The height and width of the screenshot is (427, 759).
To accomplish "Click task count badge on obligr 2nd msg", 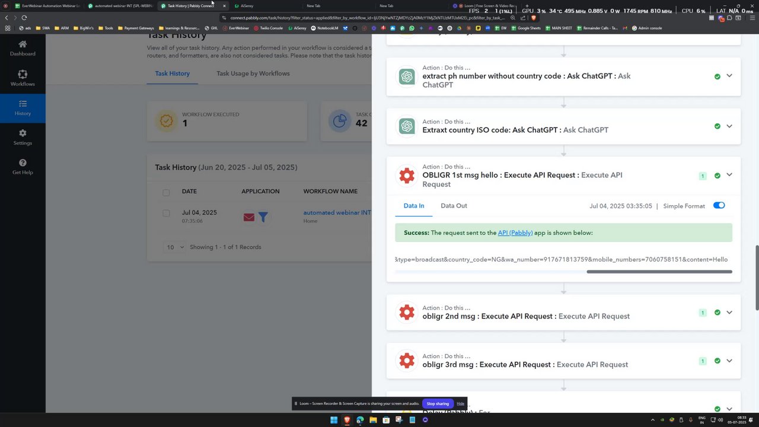I will tap(703, 313).
